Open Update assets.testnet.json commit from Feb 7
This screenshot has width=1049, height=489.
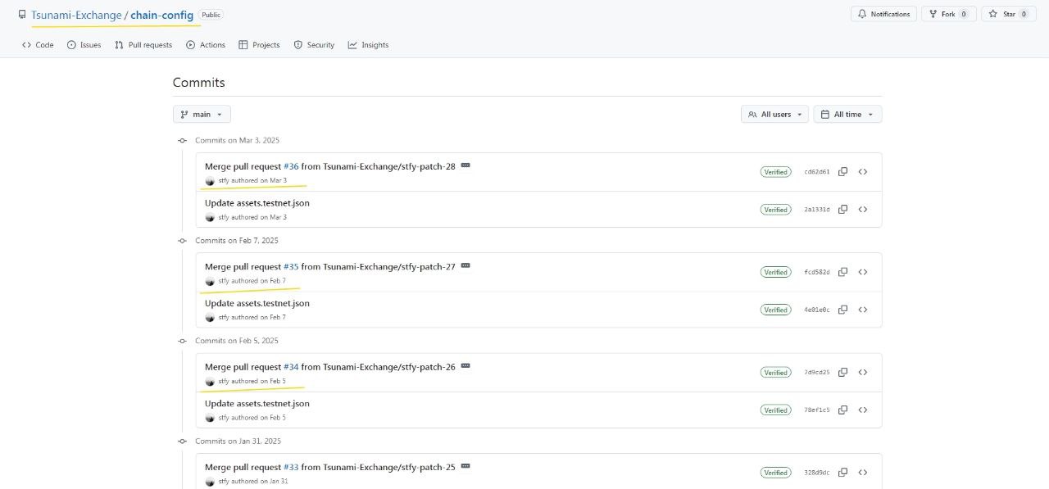(257, 304)
